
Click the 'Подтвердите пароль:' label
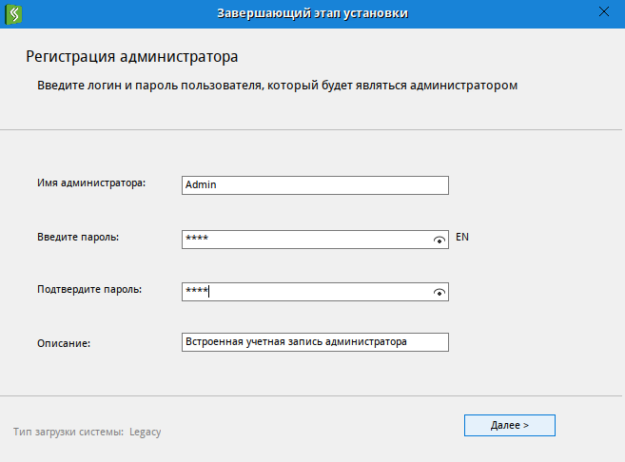pos(89,289)
